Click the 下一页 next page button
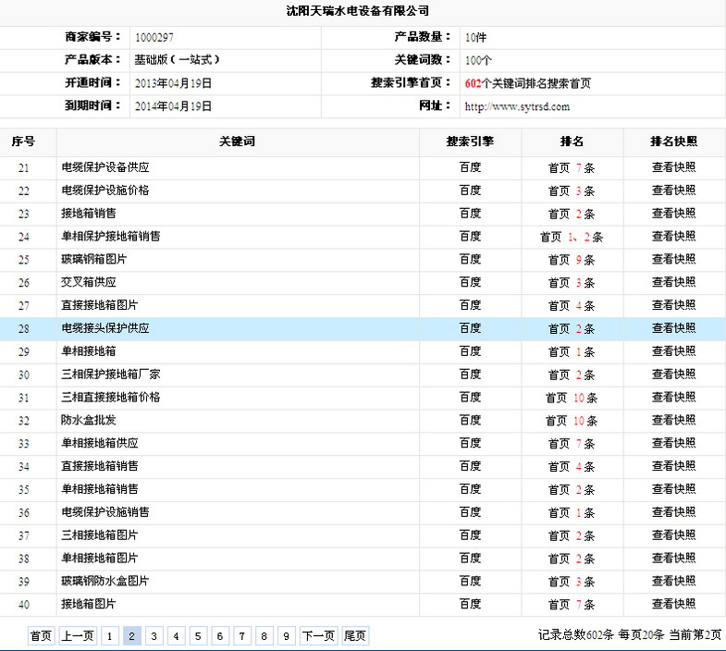726x651 pixels. click(318, 635)
